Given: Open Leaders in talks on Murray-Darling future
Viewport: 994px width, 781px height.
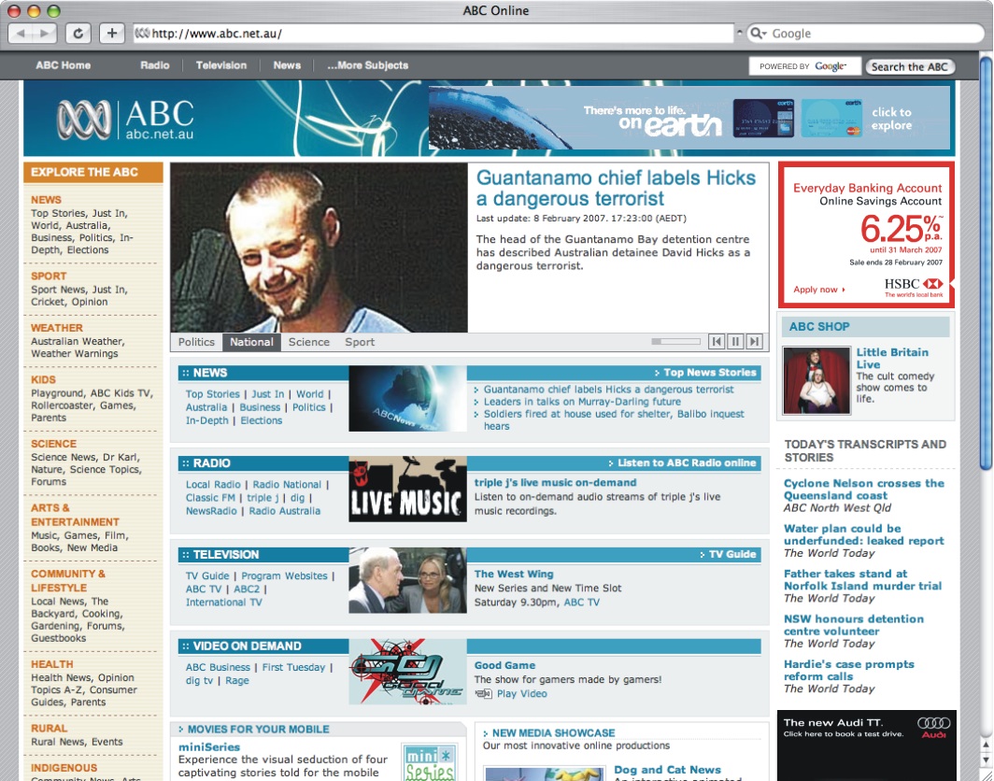Looking at the screenshot, I should 582,402.
